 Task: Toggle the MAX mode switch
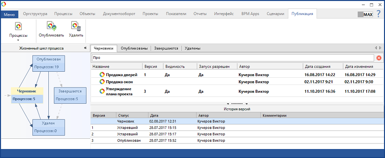(365, 15)
